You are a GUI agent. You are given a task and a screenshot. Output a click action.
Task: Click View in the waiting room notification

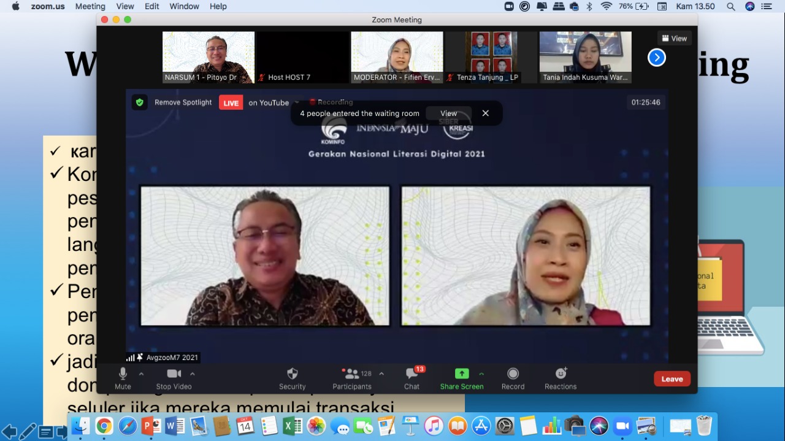coord(448,113)
